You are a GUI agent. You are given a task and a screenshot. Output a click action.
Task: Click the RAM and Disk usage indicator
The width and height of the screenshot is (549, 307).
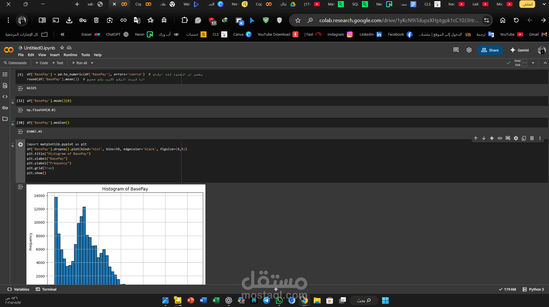(521, 63)
